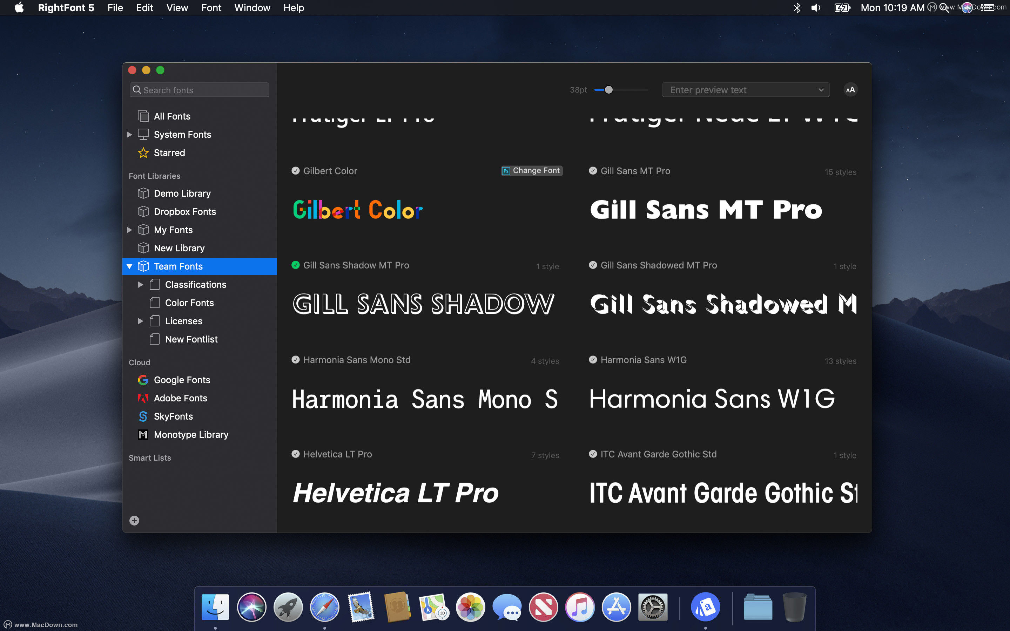Viewport: 1010px width, 631px height.
Task: Click the "15 styles" label for Gill Sans MT Pro
Action: tap(840, 172)
